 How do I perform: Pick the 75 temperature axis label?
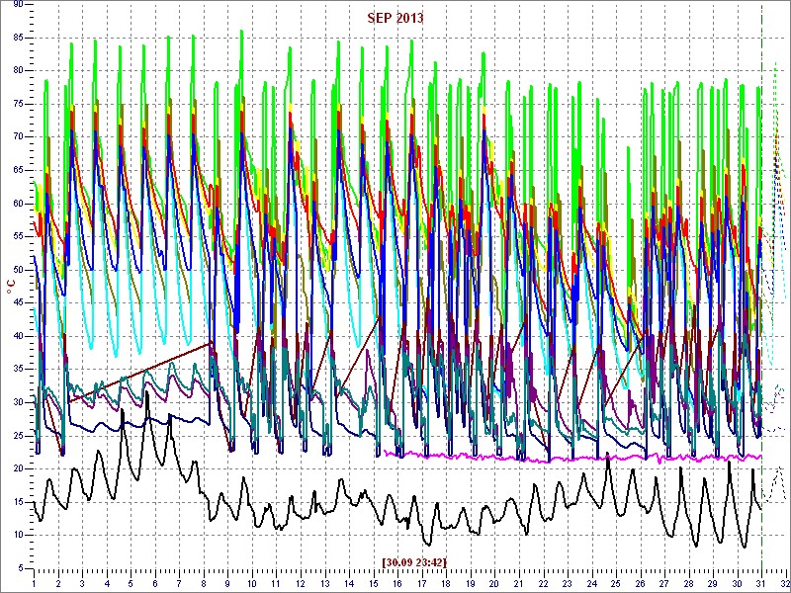pyautogui.click(x=18, y=105)
